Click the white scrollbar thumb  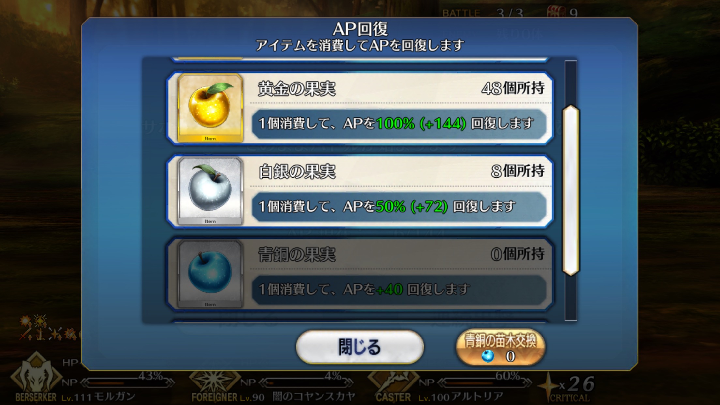pos(571,190)
